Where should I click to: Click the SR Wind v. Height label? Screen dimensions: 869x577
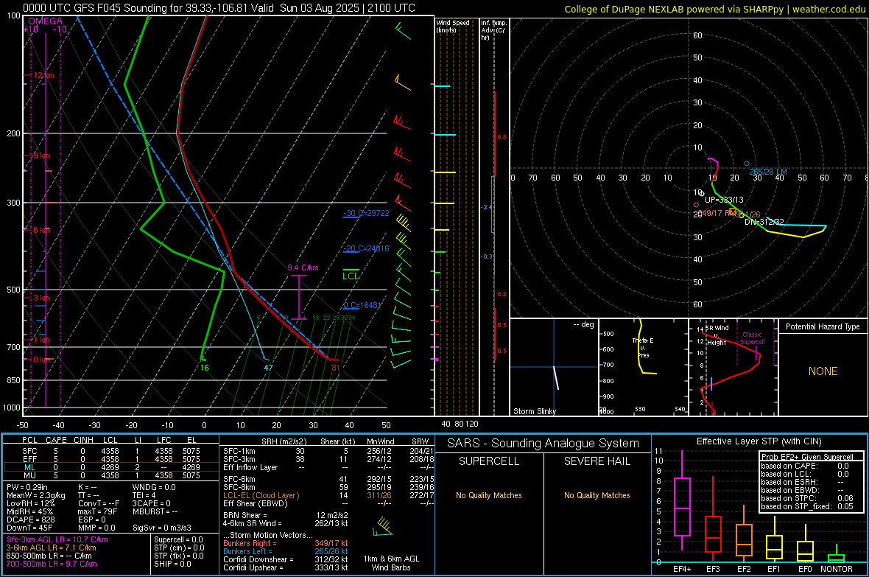717,335
